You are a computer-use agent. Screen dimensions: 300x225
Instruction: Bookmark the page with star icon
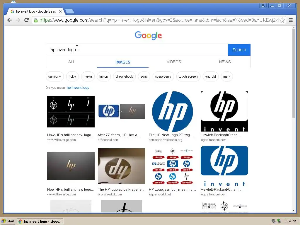click(x=282, y=20)
